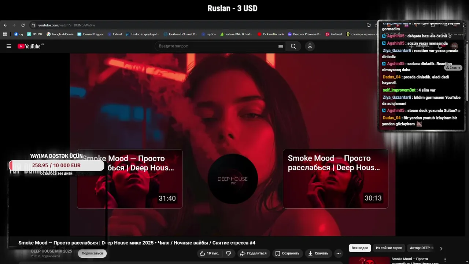
Task: Go to YouTube home via logo
Action: click(29, 46)
